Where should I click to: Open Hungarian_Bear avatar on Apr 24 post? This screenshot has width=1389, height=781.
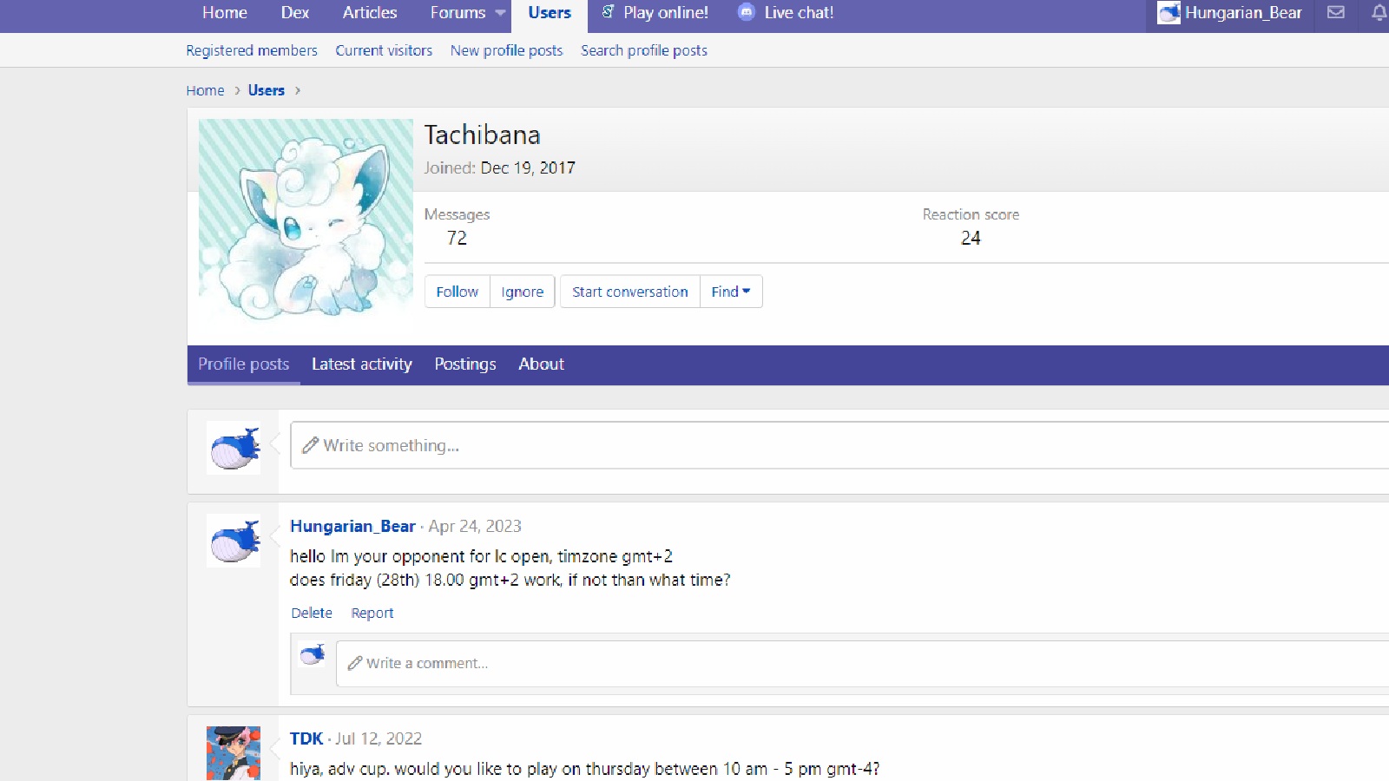point(234,541)
